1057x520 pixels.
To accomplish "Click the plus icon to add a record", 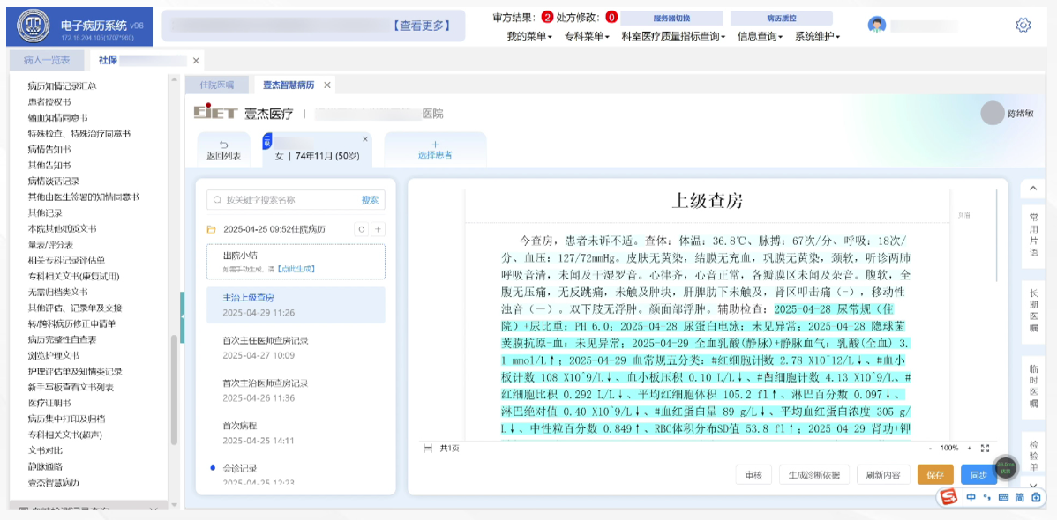I will tap(378, 229).
